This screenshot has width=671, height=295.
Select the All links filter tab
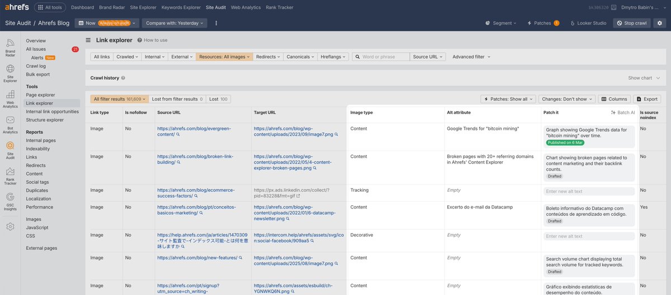point(102,57)
